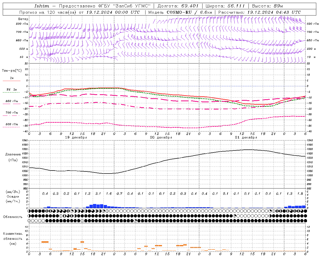Click the "850 гПа" entry in the temperature legend
This screenshot has width=320, height=256.
(x=11, y=102)
